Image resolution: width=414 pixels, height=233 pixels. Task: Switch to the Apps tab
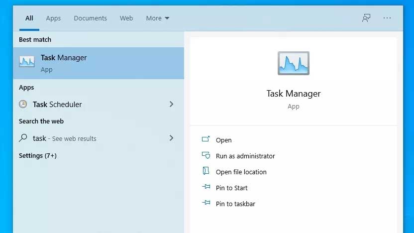[x=53, y=18]
